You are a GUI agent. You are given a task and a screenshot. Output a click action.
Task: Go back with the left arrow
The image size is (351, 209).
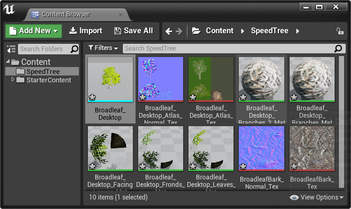[169, 31]
